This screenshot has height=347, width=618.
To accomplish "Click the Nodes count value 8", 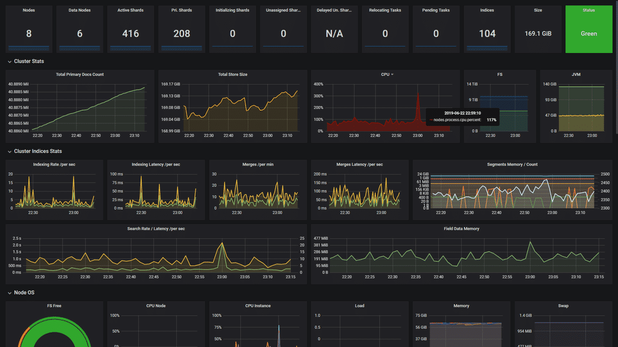I will pyautogui.click(x=29, y=34).
